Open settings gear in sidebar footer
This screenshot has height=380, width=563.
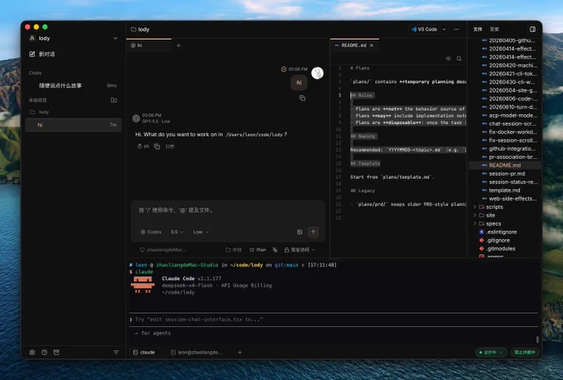point(32,353)
